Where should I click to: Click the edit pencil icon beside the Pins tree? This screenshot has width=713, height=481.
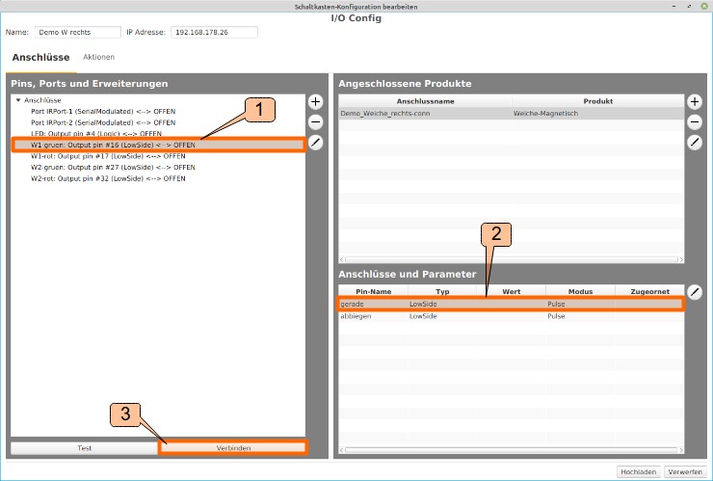[315, 143]
